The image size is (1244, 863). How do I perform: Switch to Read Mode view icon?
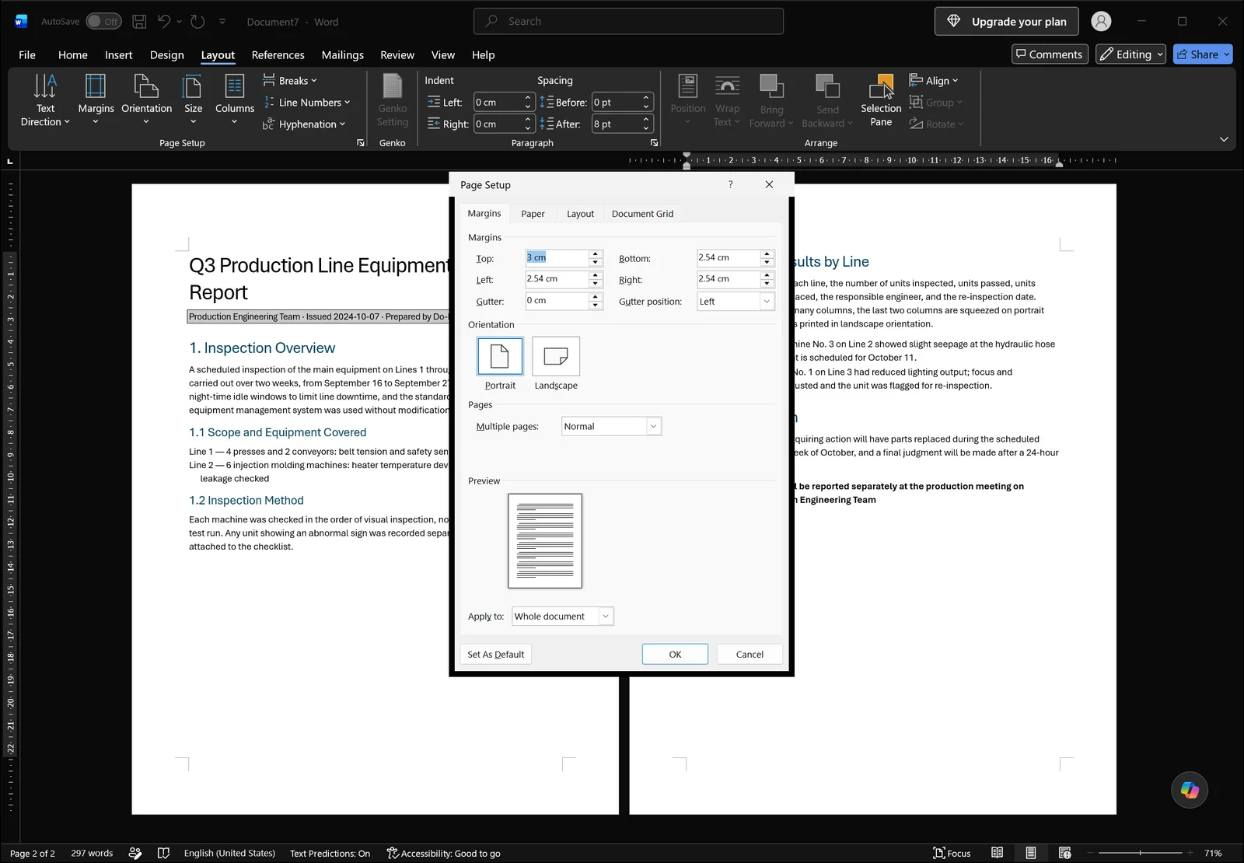click(997, 853)
